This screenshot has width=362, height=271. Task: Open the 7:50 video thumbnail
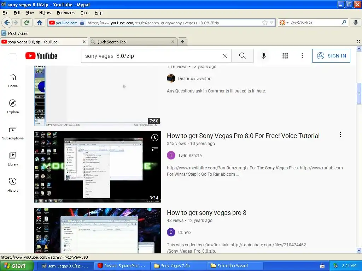tap(98, 96)
